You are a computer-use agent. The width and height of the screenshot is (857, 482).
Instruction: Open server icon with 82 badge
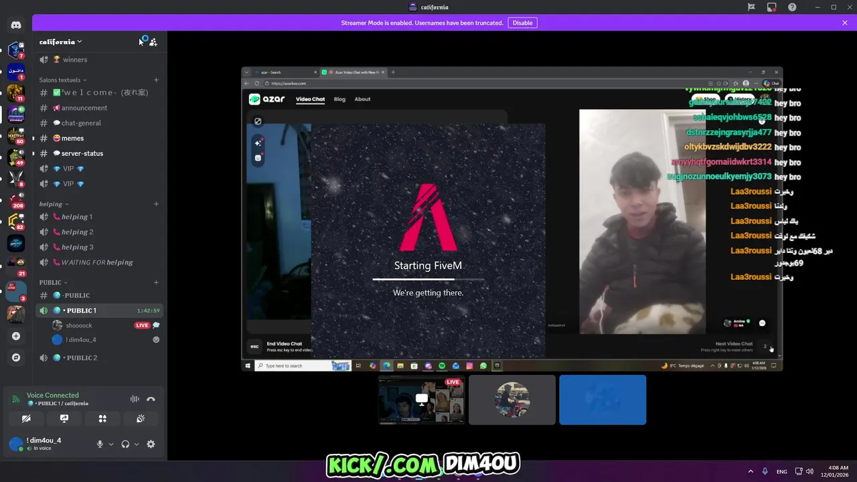tap(16, 222)
